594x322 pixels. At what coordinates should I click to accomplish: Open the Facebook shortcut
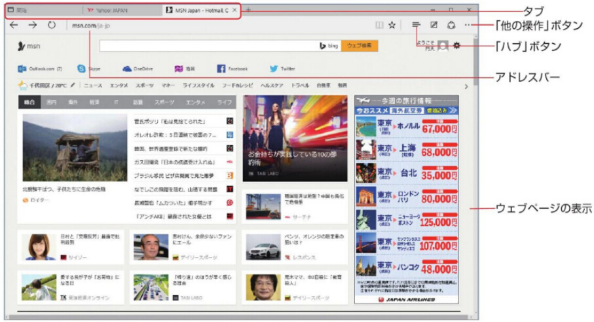[232, 69]
